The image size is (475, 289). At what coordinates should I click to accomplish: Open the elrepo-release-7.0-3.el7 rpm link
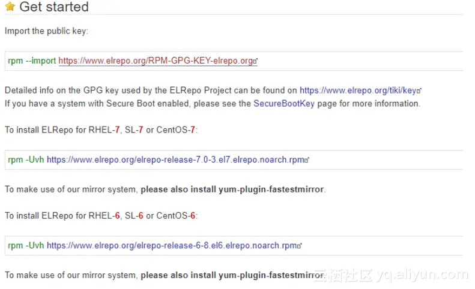coord(175,160)
